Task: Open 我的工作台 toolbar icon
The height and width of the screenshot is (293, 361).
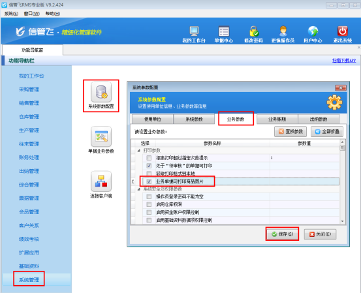Action: coord(194,31)
